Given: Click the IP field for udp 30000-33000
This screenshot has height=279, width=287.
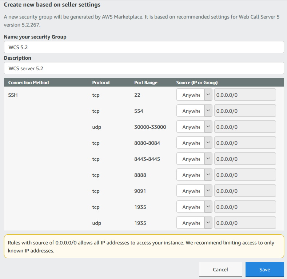Looking at the screenshot, I should click(245, 127).
